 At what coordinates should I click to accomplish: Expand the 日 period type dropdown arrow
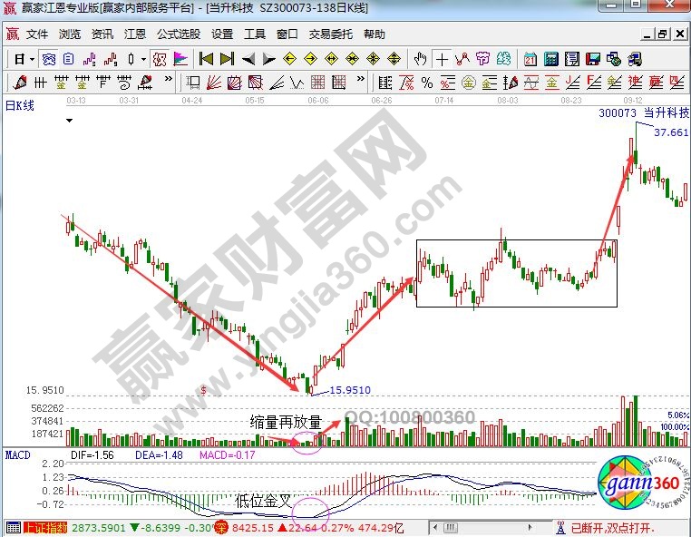(x=32, y=59)
